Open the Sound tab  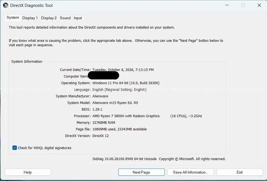pos(65,18)
